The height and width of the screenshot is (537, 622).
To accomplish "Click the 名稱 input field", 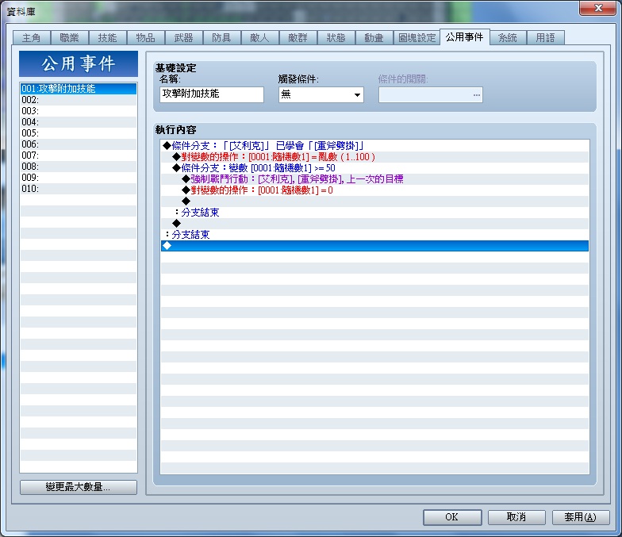I will (x=211, y=94).
